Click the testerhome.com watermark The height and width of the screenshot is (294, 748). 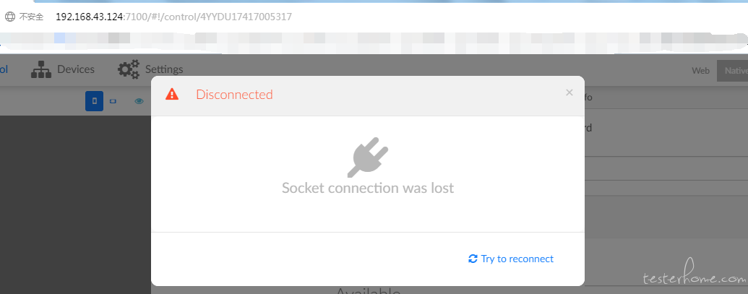pos(694,275)
